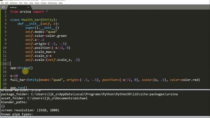Click the next tab arrow

(4, 7)
